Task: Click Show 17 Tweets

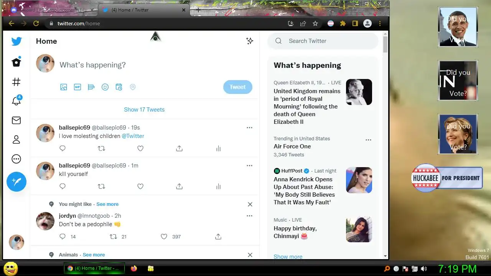Action: [x=144, y=110]
